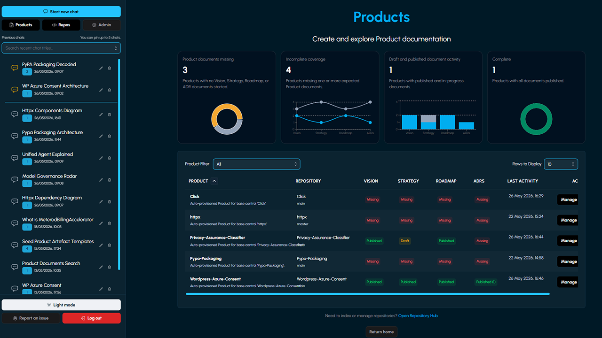Click the Product documents missing donut chart
Image resolution: width=602 pixels, height=338 pixels.
tap(227, 119)
